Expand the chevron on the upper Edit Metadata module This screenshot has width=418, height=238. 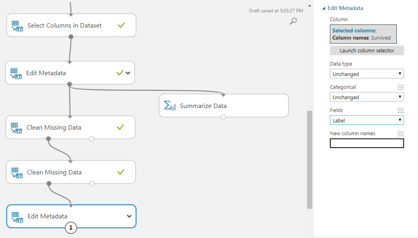tap(128, 73)
